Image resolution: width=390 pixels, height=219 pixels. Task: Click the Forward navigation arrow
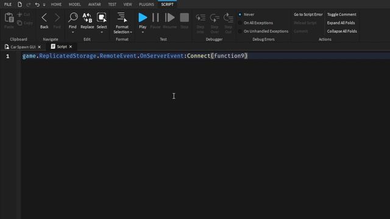(57, 18)
